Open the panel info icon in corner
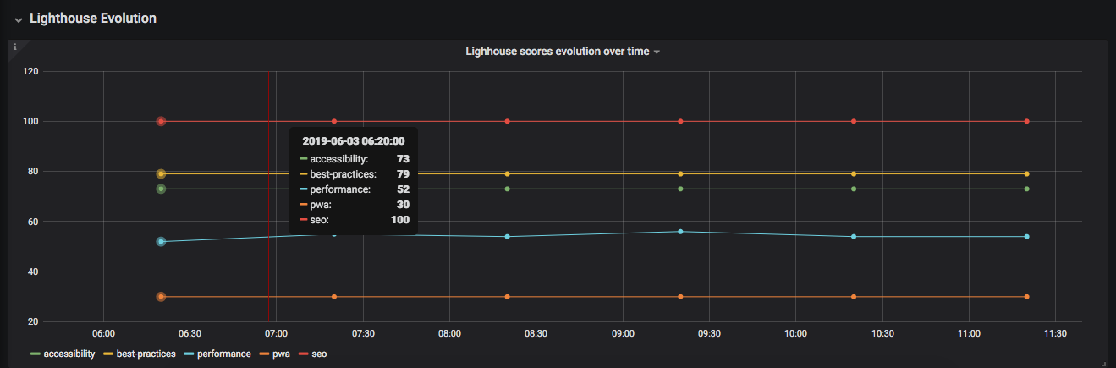The image size is (1116, 368). click(14, 47)
